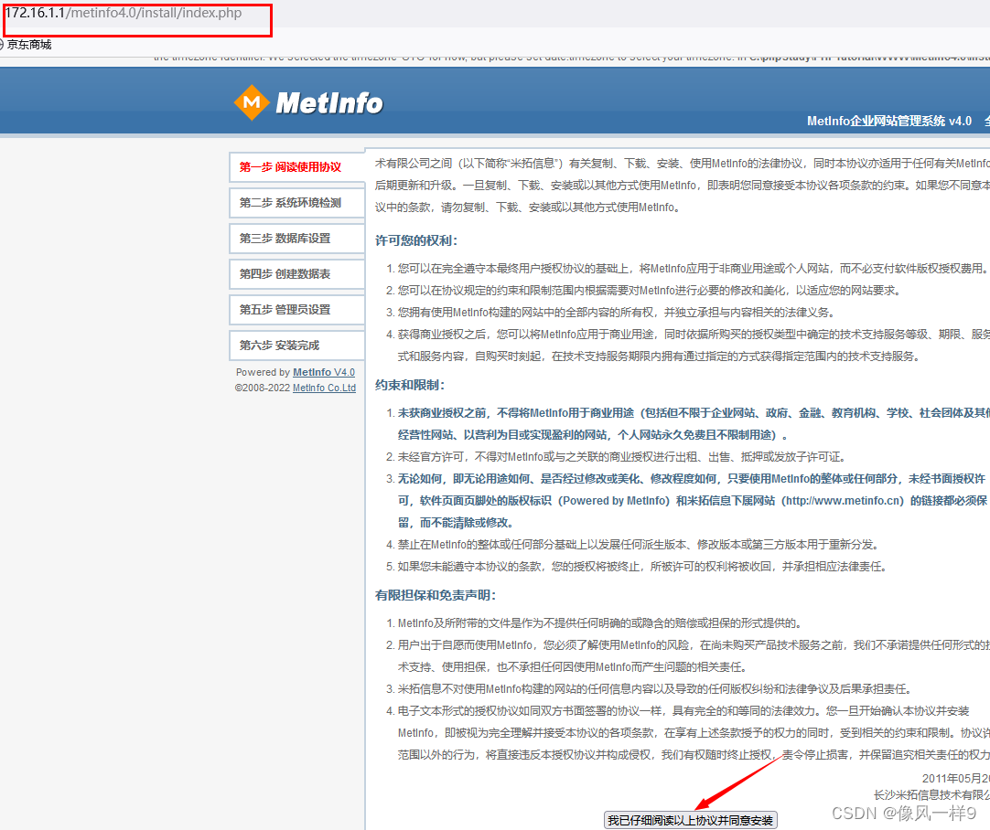Click the date text 2011年05月
Screen dimensions: 990x830
955,778
